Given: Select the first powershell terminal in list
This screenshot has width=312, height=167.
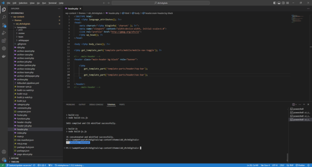Looking at the screenshot, I should (x=298, y=109).
